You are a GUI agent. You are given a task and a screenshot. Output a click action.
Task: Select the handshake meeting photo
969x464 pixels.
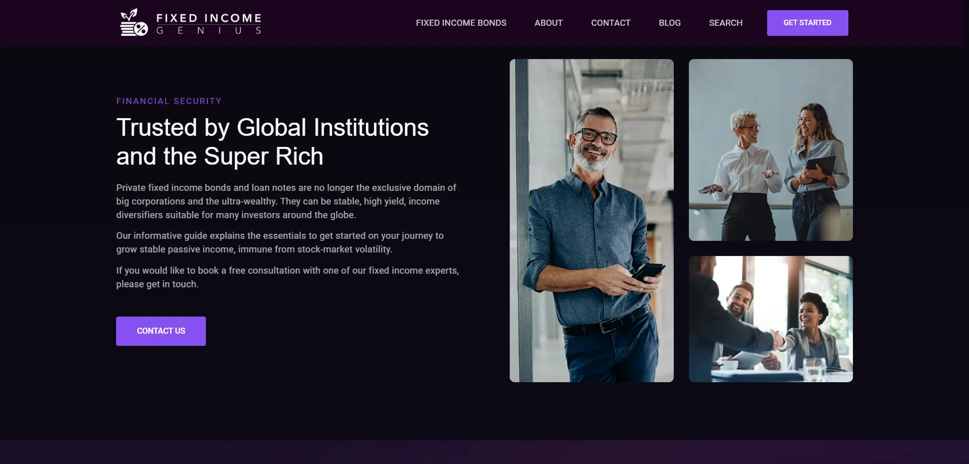[x=771, y=319]
